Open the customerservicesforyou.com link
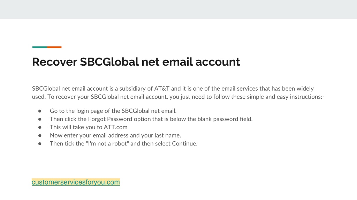Screen dimensions: 357x200 (x=76, y=182)
